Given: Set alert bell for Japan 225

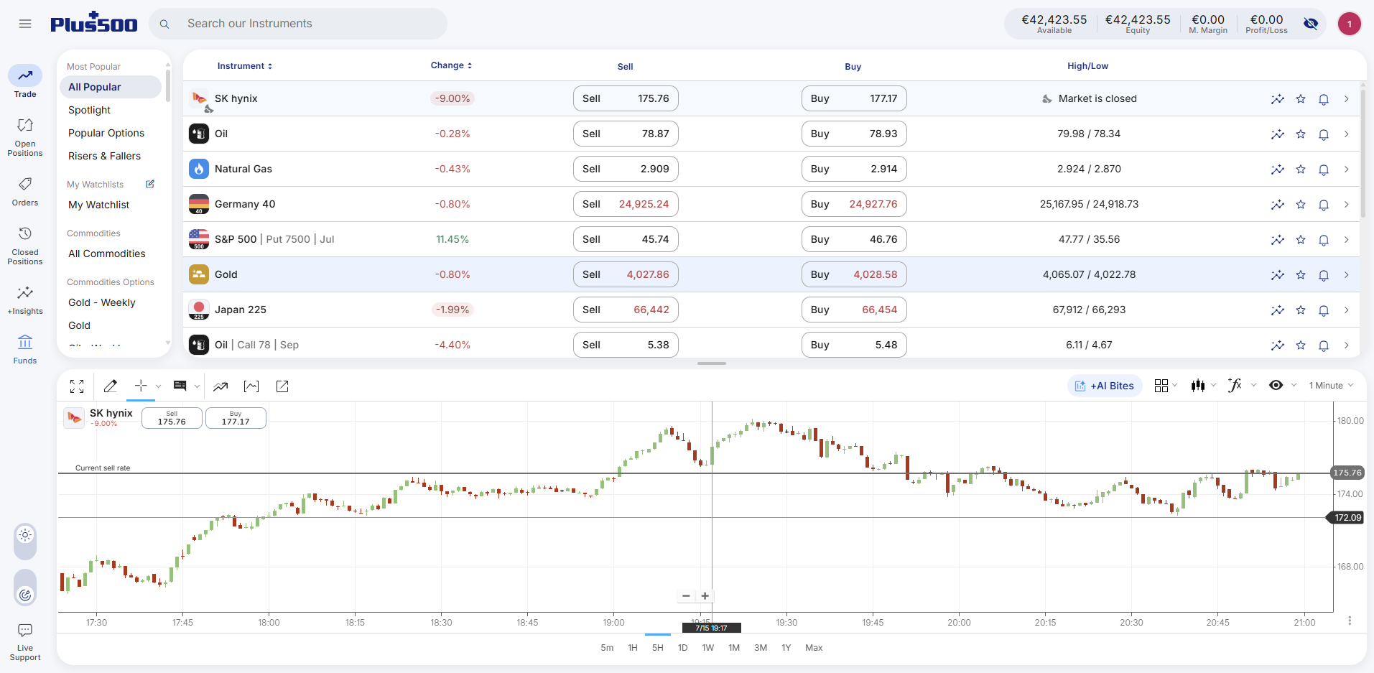Looking at the screenshot, I should [x=1324, y=310].
